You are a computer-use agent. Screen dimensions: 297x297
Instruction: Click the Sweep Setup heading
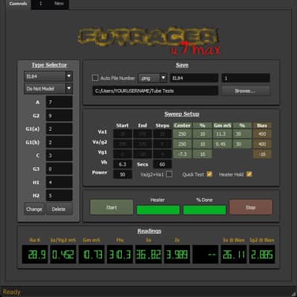click(x=182, y=114)
